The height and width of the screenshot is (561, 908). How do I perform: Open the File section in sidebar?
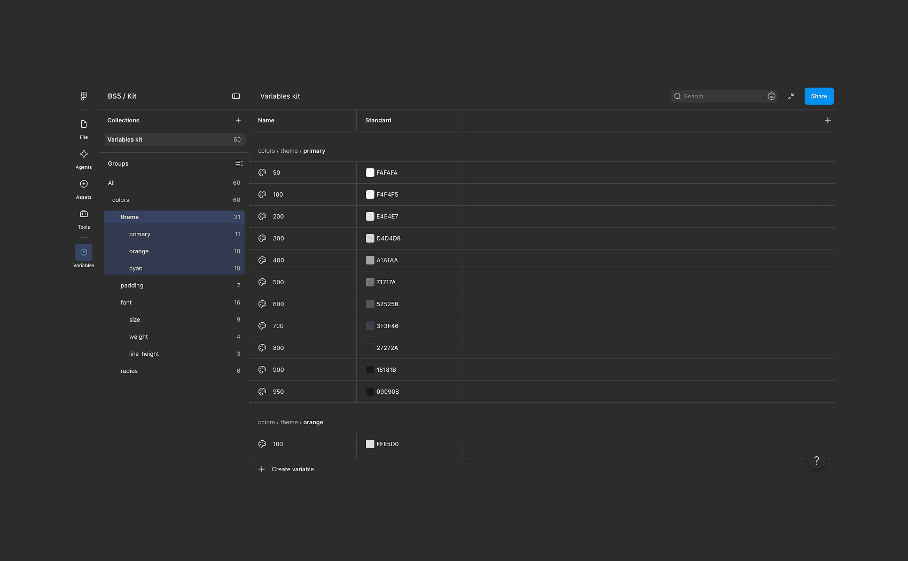point(84,129)
